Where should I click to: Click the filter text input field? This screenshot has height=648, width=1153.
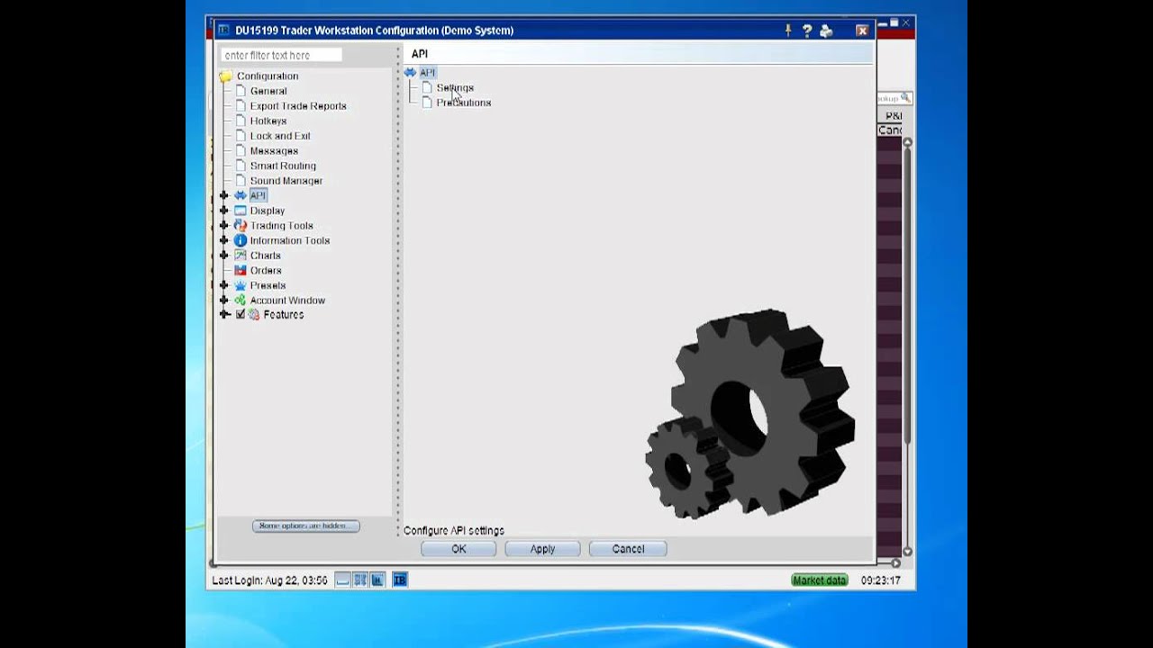[x=281, y=55]
